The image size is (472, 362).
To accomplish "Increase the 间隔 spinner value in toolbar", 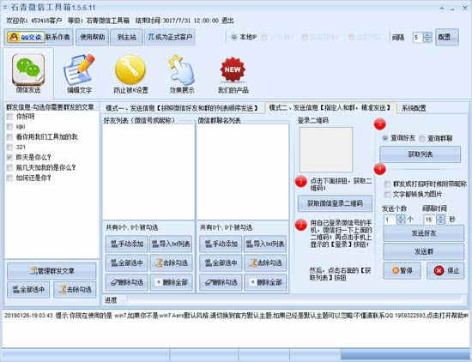I will [427, 35].
